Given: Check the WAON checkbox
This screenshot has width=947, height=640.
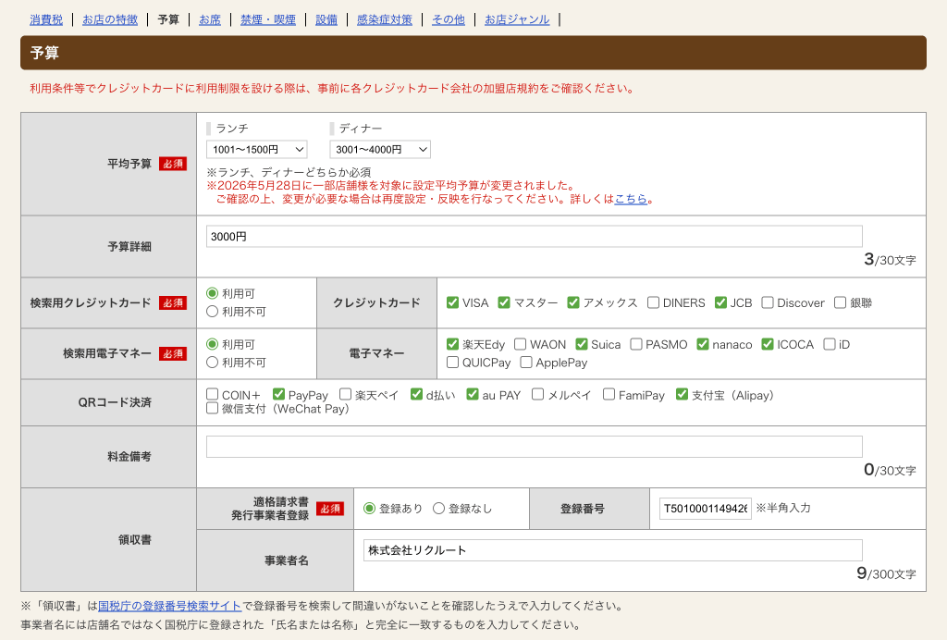Looking at the screenshot, I should coord(520,344).
